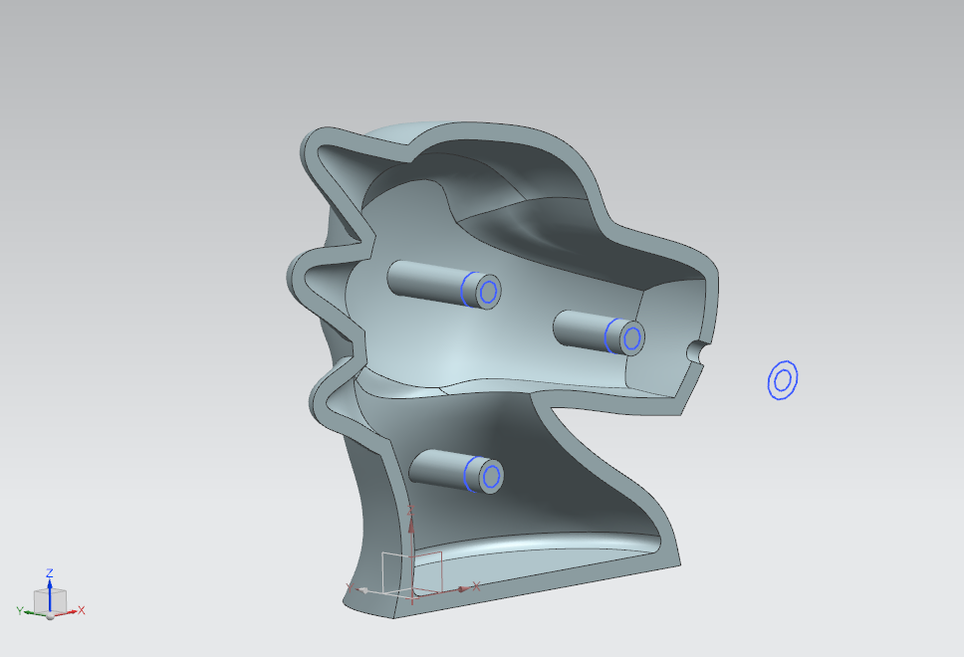Click the red X axis of view triad

(72, 610)
